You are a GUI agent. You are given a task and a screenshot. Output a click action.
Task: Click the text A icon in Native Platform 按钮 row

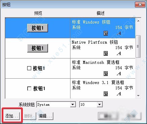click(x=119, y=53)
